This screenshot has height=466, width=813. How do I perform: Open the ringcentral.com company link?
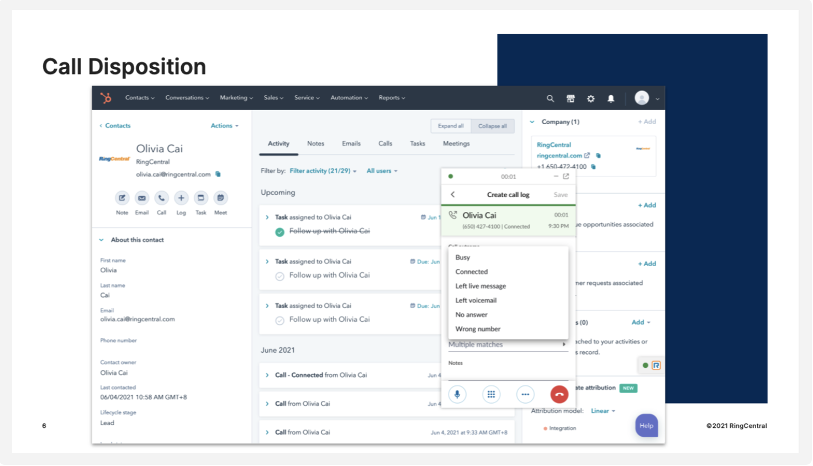tap(559, 156)
